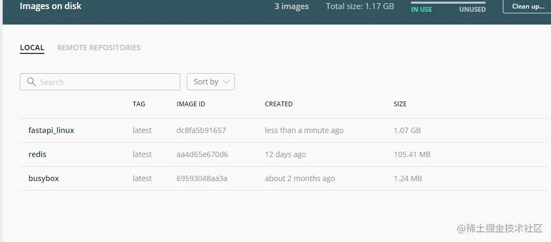Click the latest tag of fastapi_linux
Viewport: 551px width, 242px height.
[142, 130]
